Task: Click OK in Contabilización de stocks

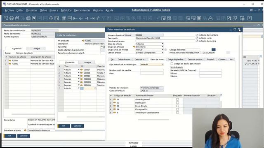Action: click(10, 136)
